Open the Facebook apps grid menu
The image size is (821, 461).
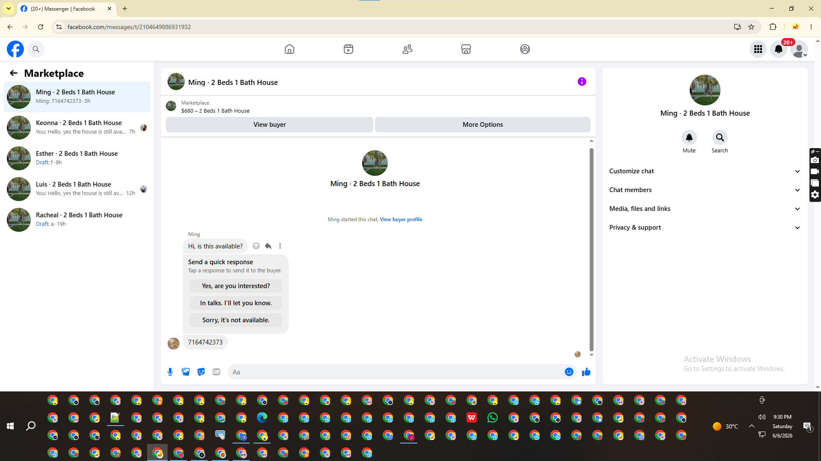[x=758, y=49]
